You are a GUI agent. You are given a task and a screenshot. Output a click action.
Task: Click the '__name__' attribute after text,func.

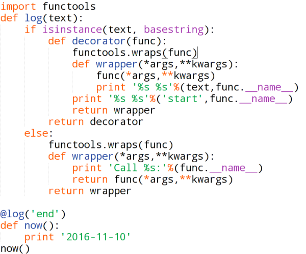coord(269,87)
